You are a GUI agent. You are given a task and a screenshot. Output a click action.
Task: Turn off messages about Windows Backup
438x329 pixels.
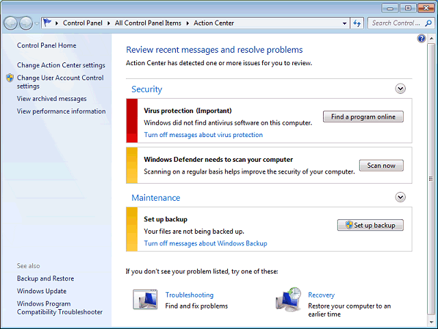(205, 243)
